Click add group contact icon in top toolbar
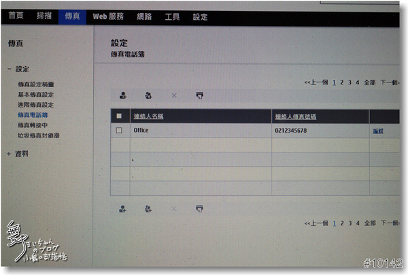The height and width of the screenshot is (275, 408). pyautogui.click(x=148, y=95)
